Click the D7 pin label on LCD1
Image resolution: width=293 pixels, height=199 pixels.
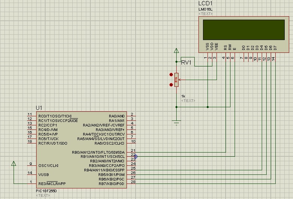pos(275,48)
